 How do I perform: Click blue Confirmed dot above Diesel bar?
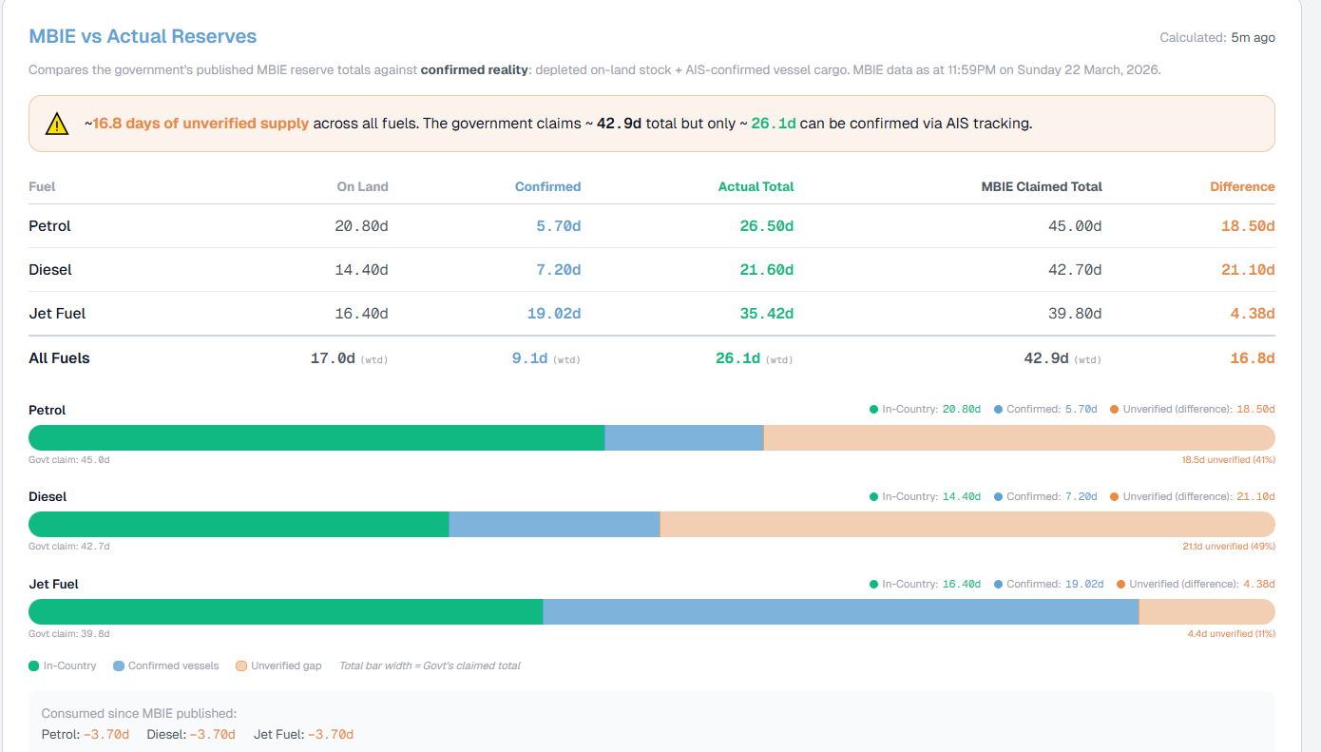click(998, 497)
